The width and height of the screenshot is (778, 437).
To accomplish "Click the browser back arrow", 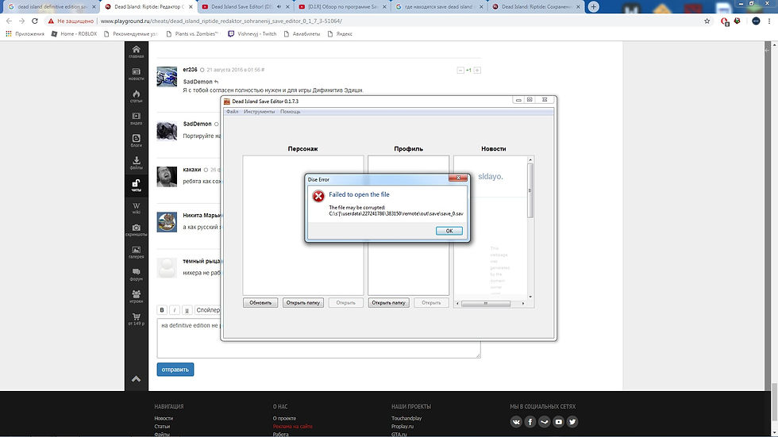I will [9, 21].
